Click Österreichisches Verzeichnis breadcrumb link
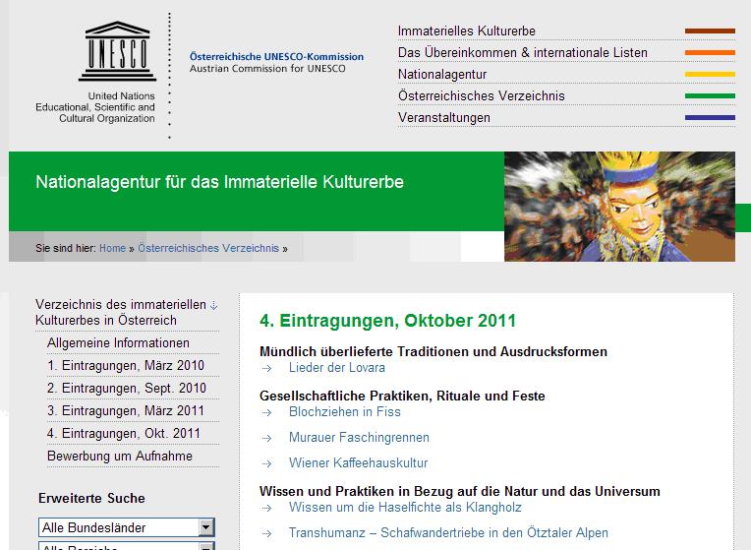 [x=208, y=249]
